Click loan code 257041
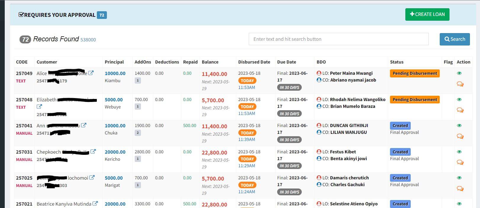 click(24, 126)
